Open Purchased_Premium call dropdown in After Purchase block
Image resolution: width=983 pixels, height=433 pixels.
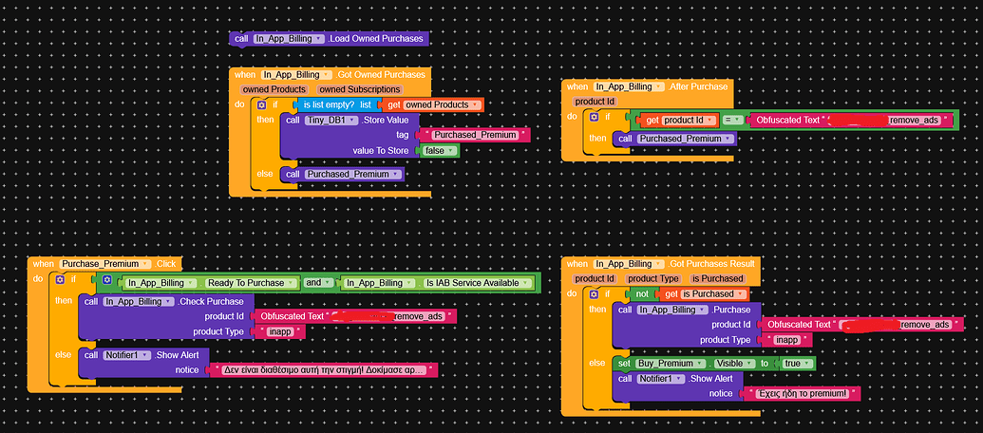tap(685, 140)
